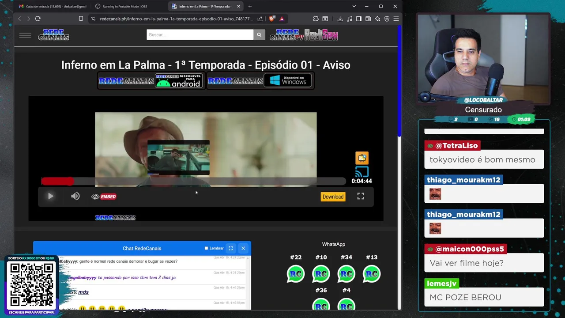
Task: Open site settings icon in address bar
Action: point(93,19)
